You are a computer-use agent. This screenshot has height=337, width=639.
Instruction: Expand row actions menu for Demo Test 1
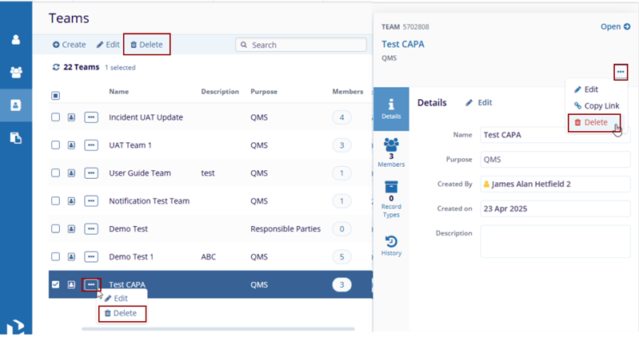point(91,256)
